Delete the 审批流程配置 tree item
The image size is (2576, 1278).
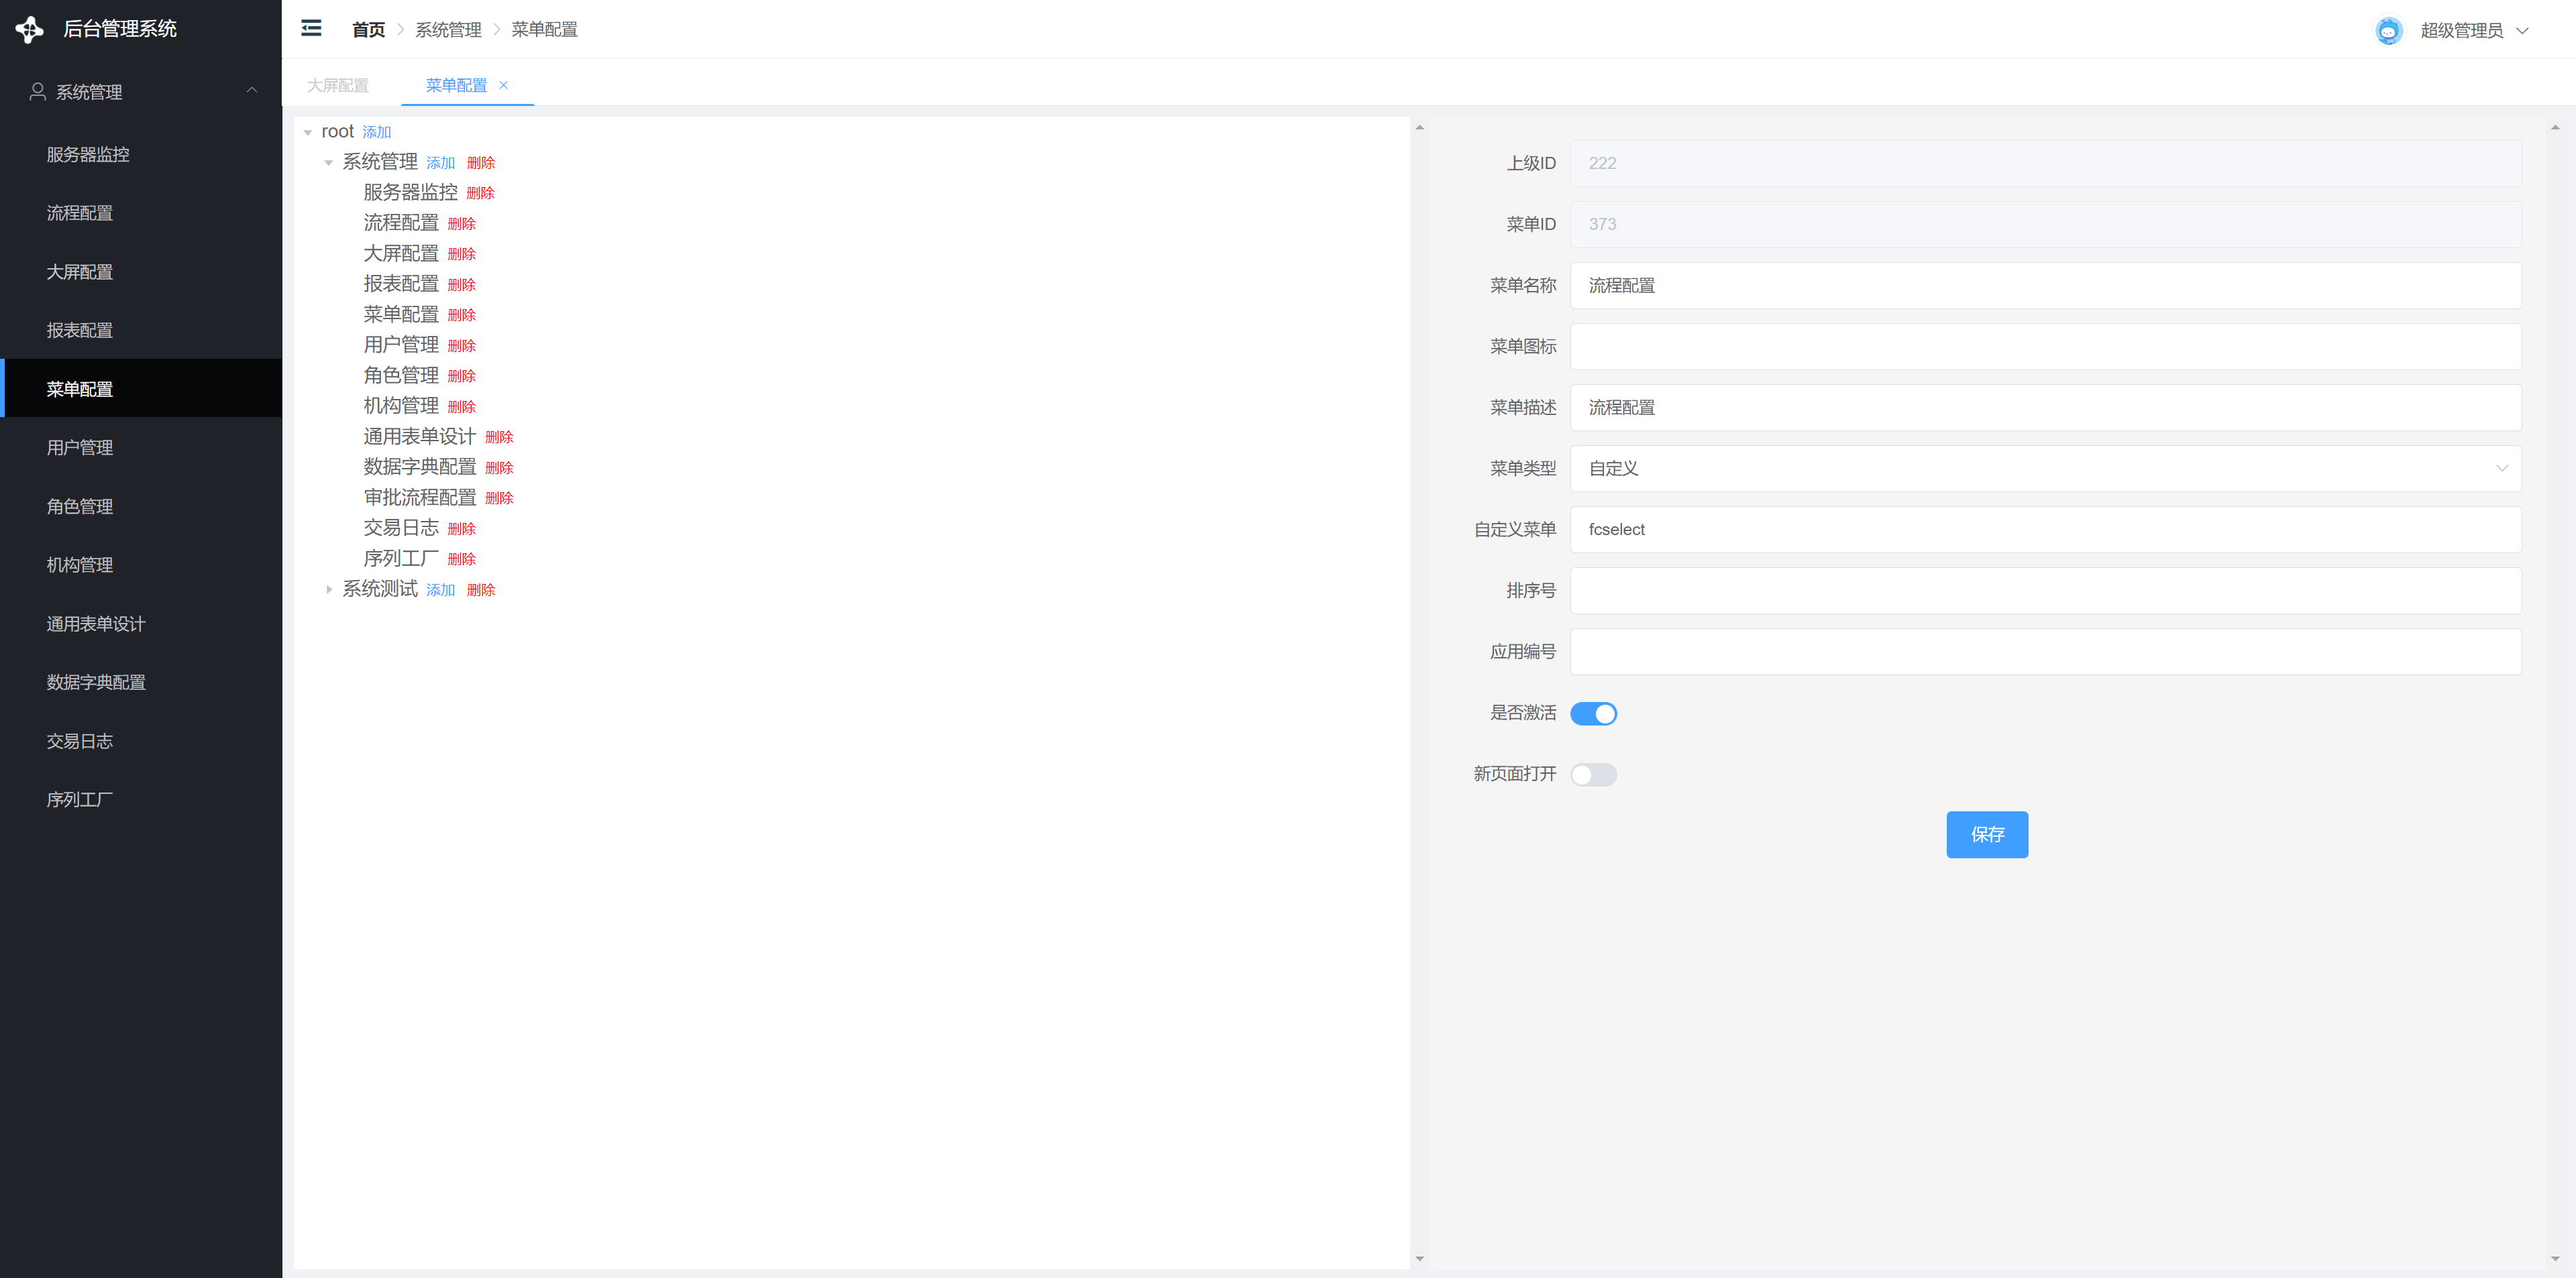pyautogui.click(x=499, y=498)
